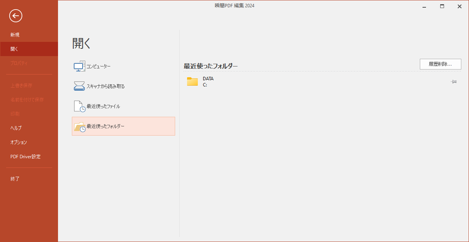Click the C: path text
Screen dimensions: 469x242
point(205,85)
